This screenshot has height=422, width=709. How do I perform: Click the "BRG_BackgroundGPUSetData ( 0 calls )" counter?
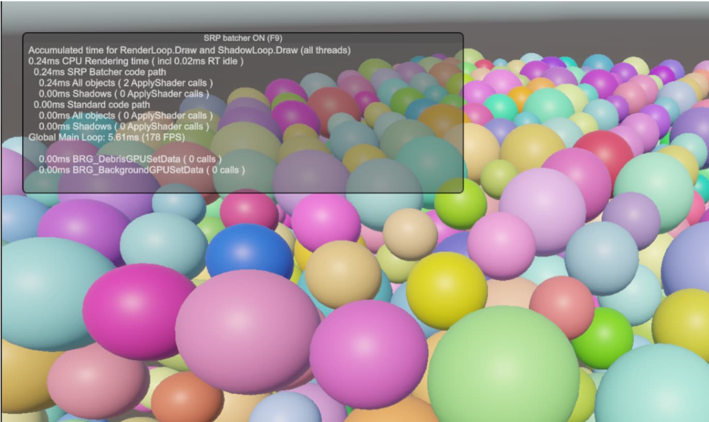pos(141,170)
